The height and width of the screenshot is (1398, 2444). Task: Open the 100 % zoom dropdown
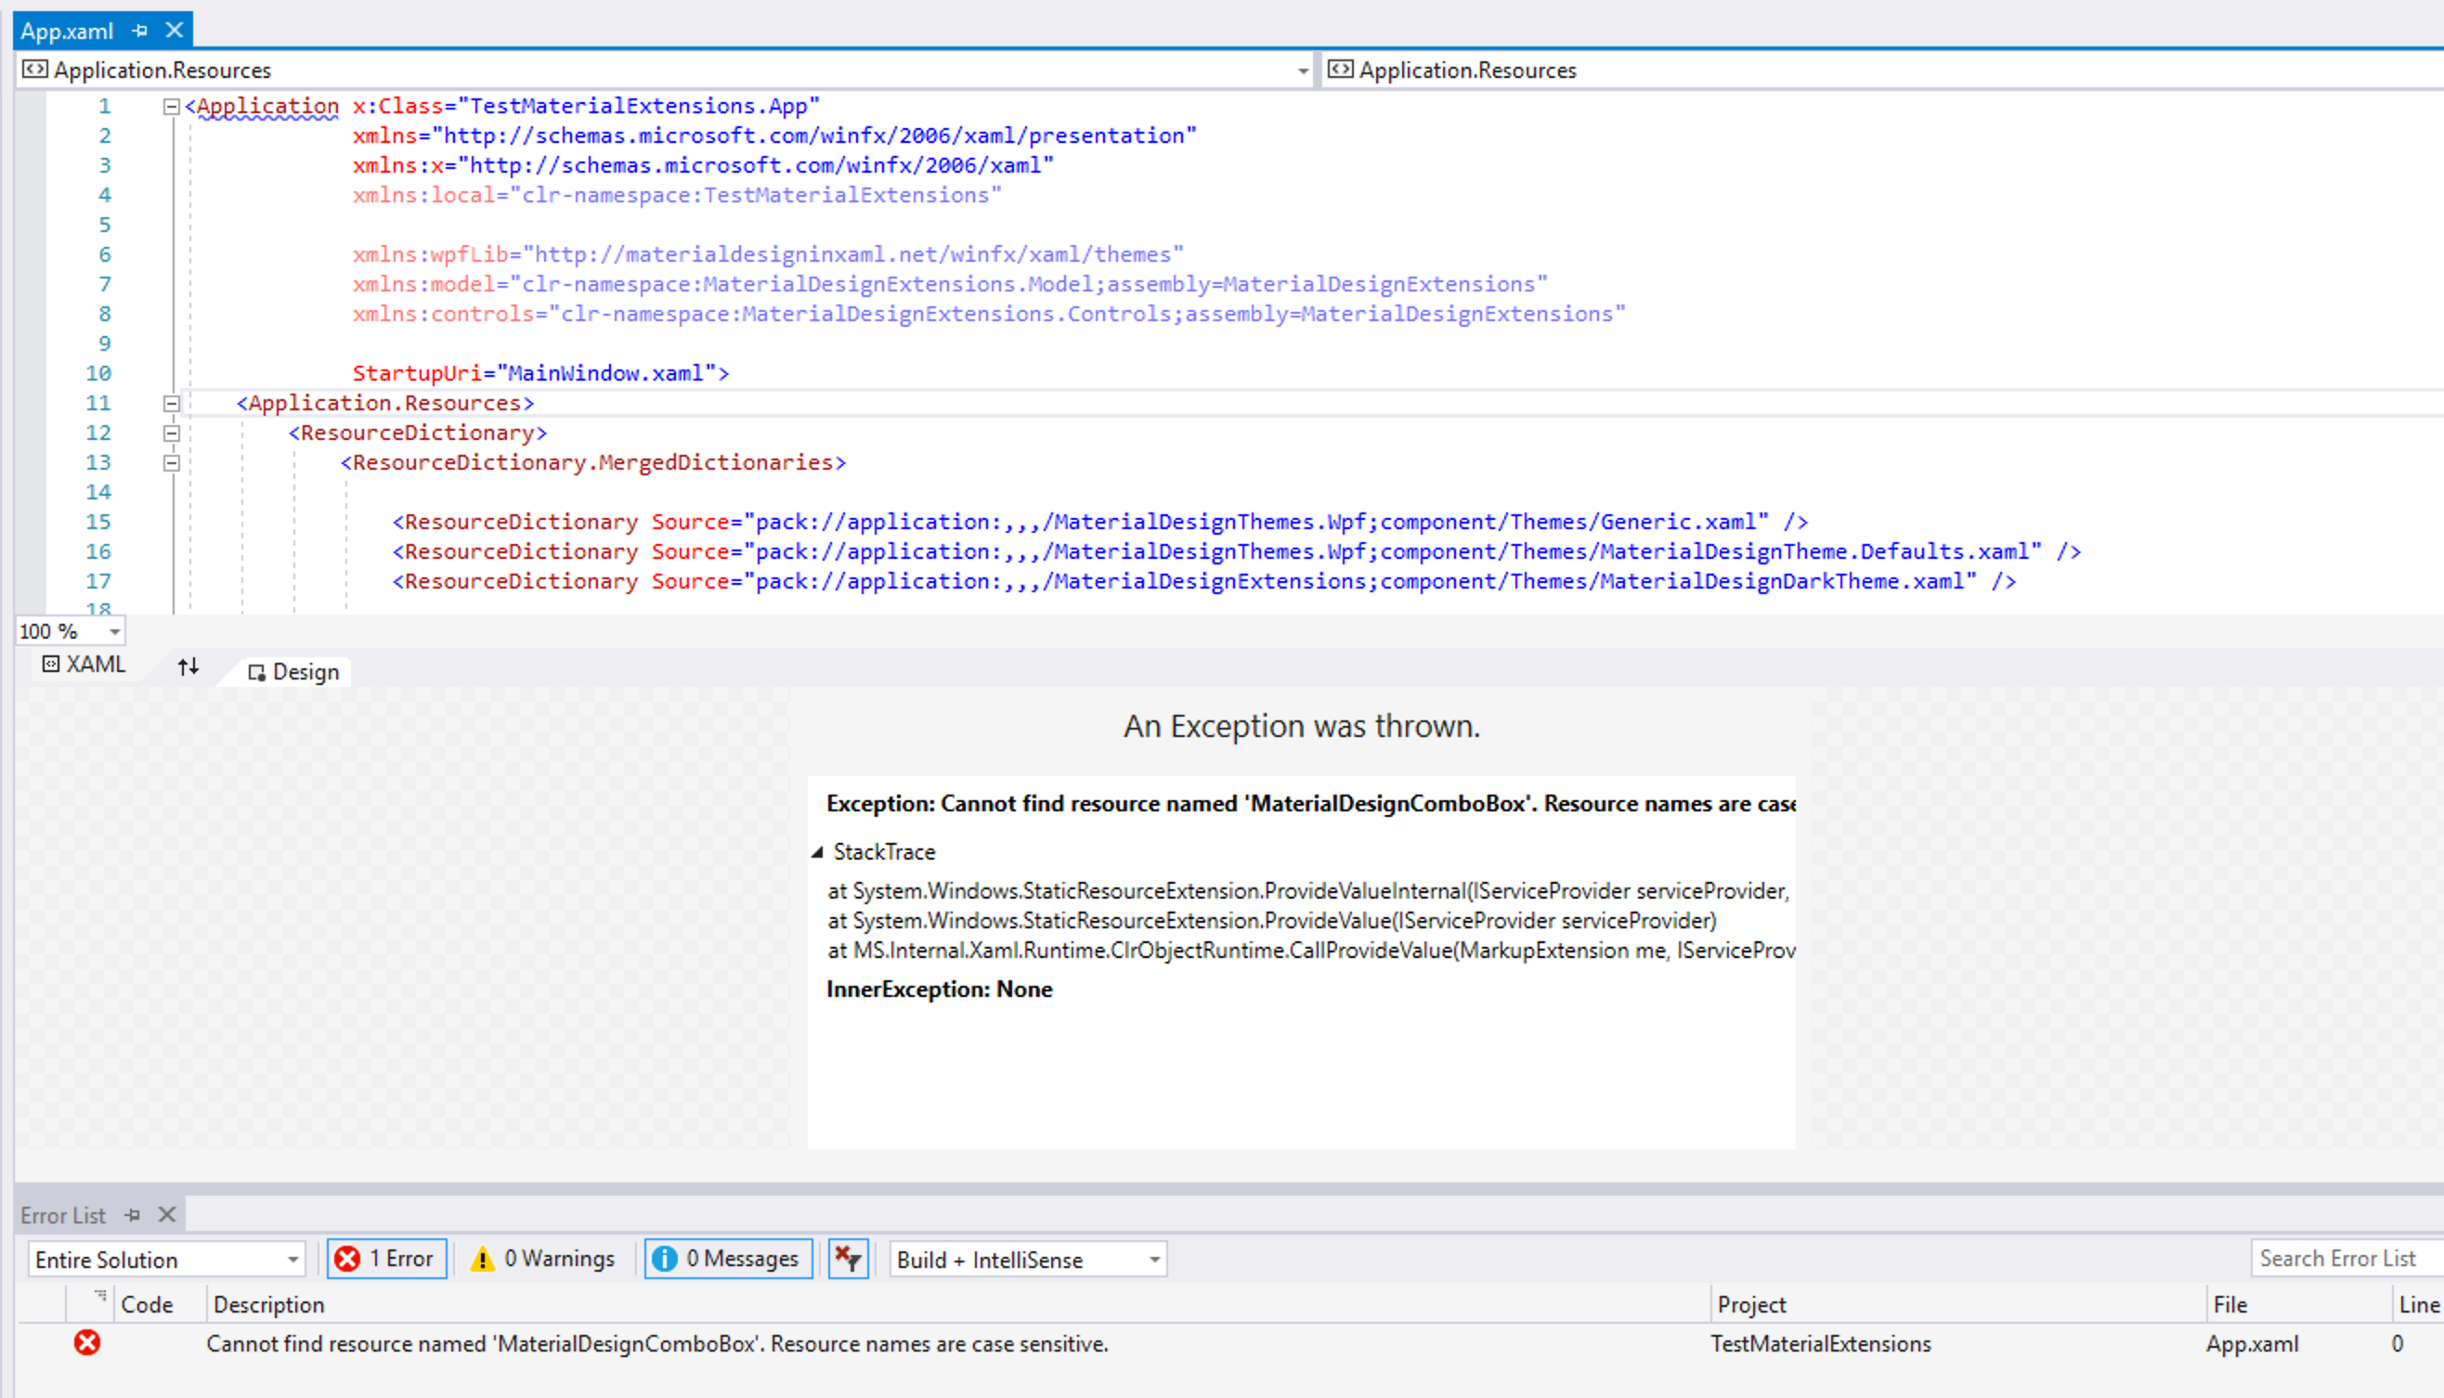114,632
